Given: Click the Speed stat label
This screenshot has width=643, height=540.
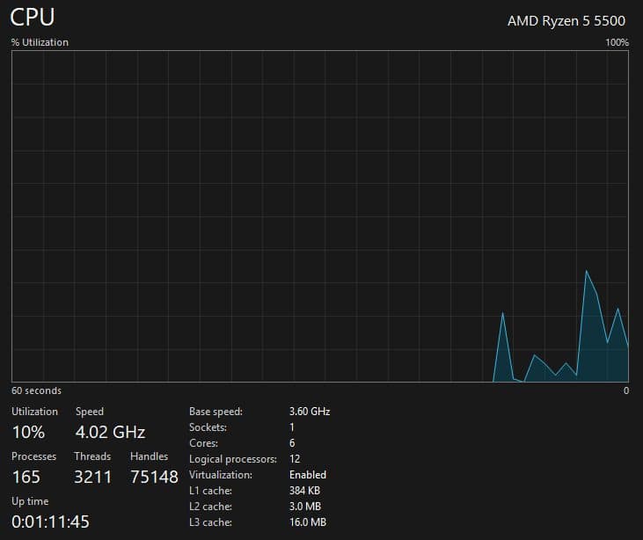Looking at the screenshot, I should point(90,412).
